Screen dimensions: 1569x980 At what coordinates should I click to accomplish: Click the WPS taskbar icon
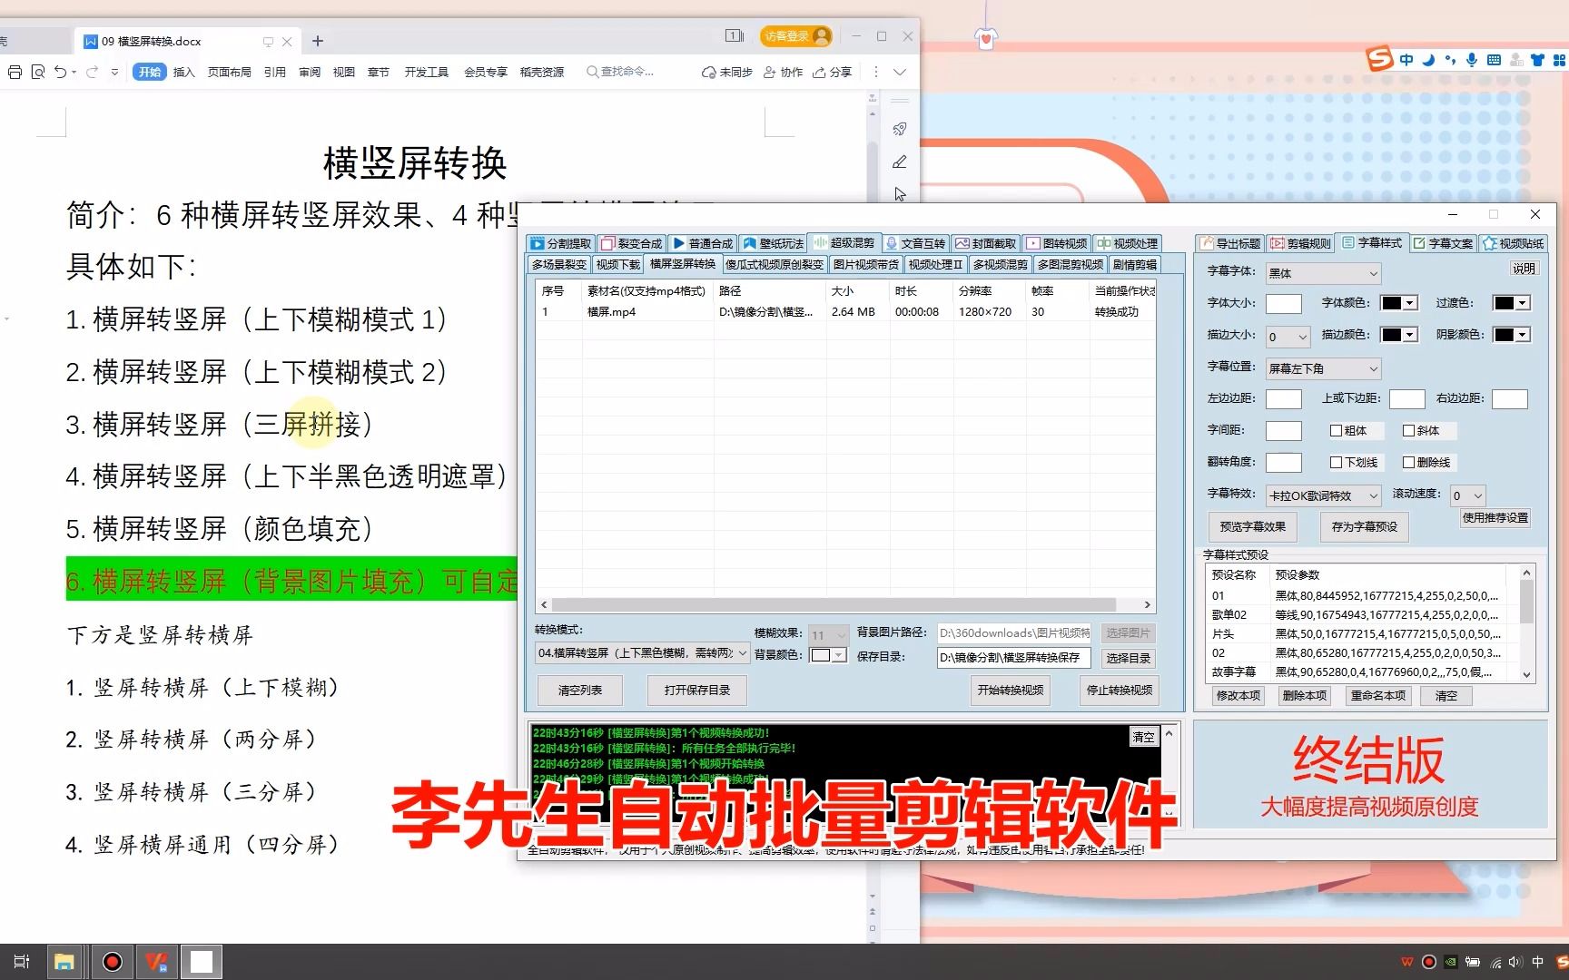click(158, 962)
